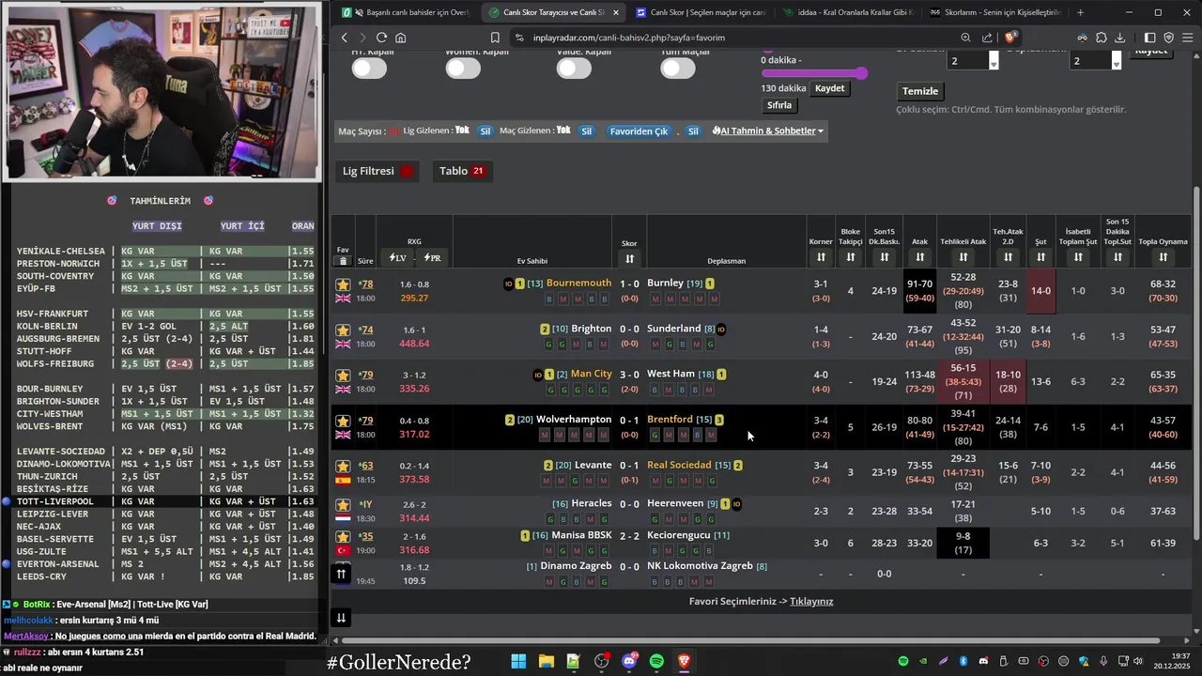Click the scroll-down arrows button

341,617
